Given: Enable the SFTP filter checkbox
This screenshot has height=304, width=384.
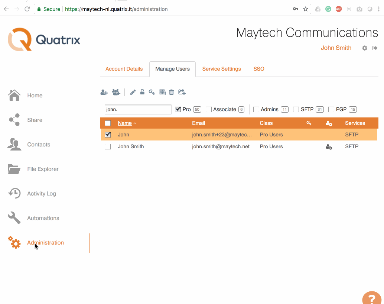Looking at the screenshot, I should coord(296,109).
